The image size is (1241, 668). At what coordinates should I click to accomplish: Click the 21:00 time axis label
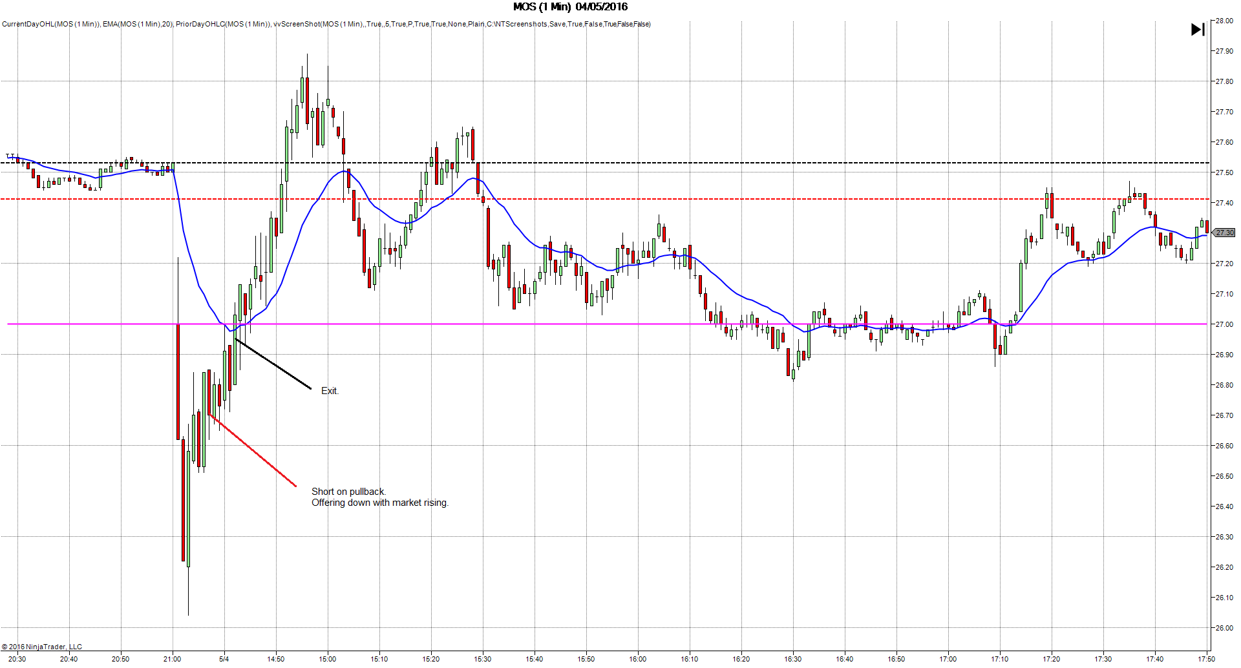[173, 659]
